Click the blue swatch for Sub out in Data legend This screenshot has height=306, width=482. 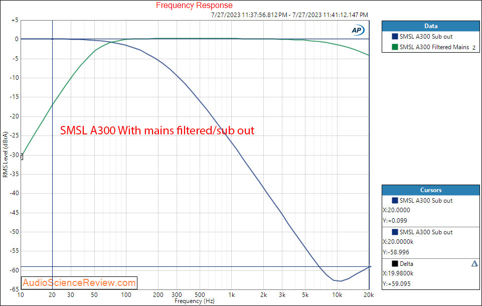pyautogui.click(x=395, y=36)
